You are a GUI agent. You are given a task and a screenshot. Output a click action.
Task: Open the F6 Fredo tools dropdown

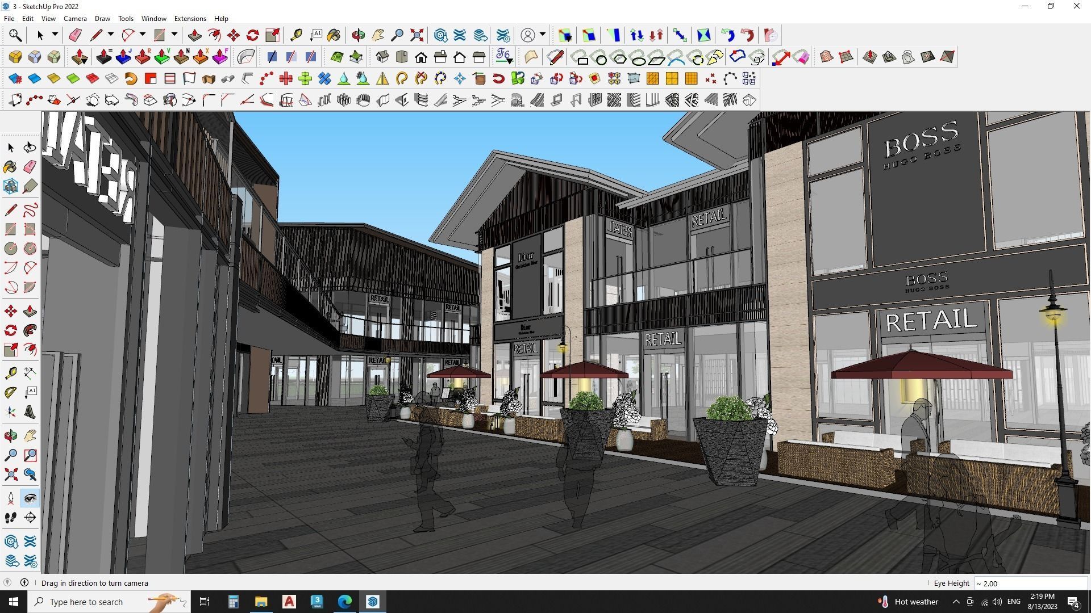503,57
